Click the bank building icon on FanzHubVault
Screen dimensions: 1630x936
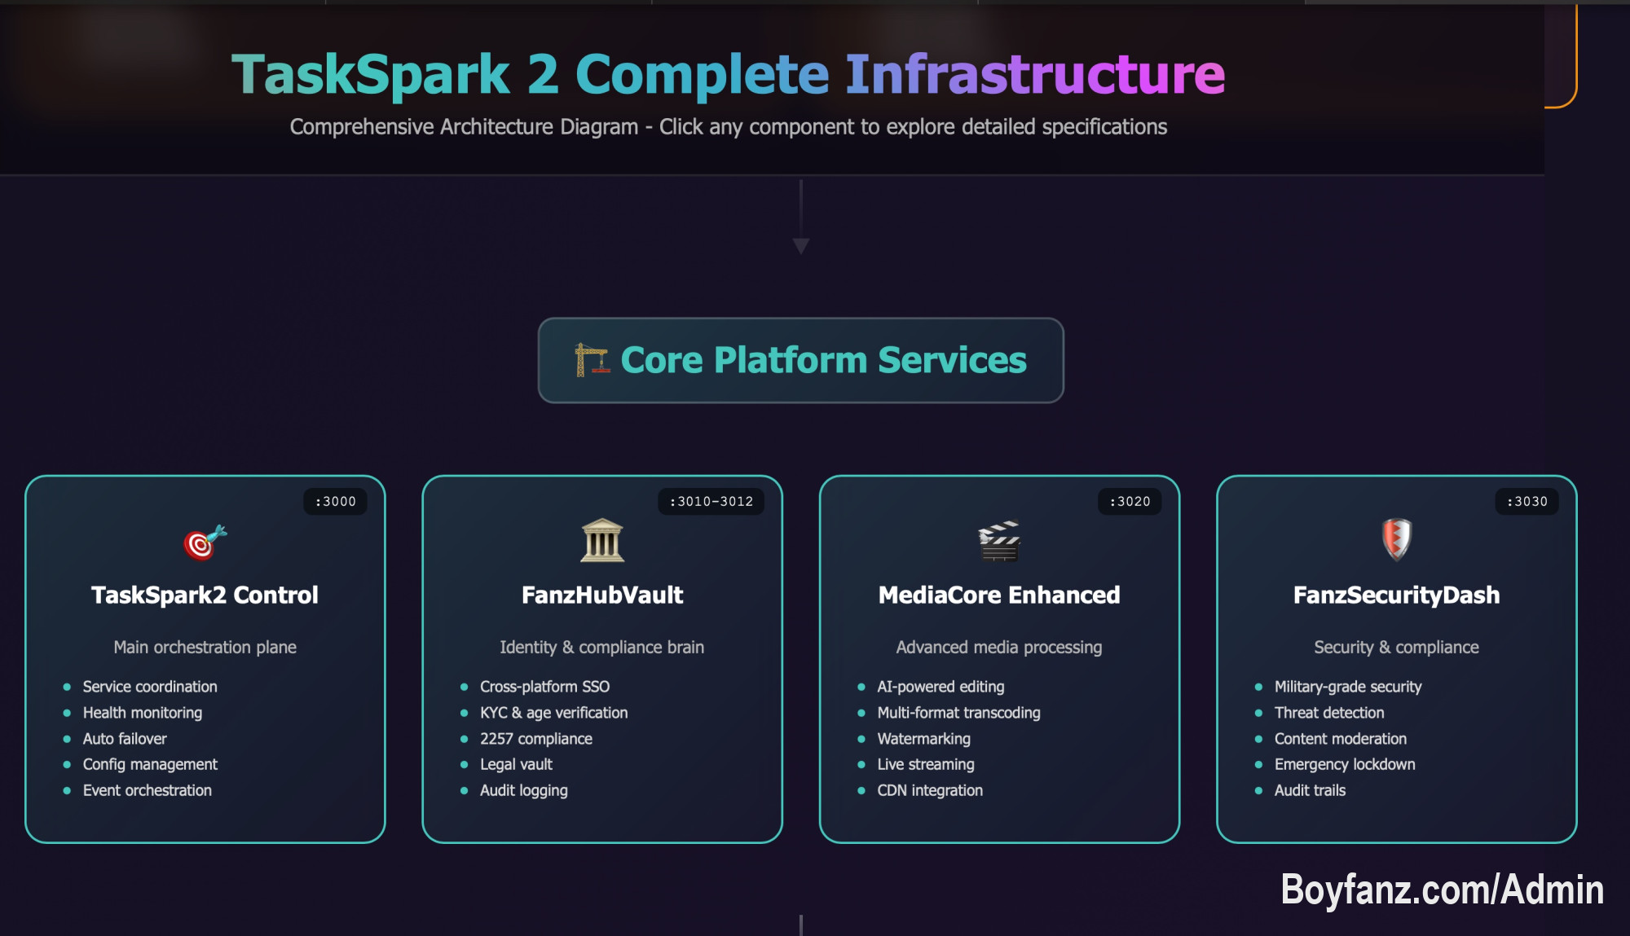coord(602,541)
